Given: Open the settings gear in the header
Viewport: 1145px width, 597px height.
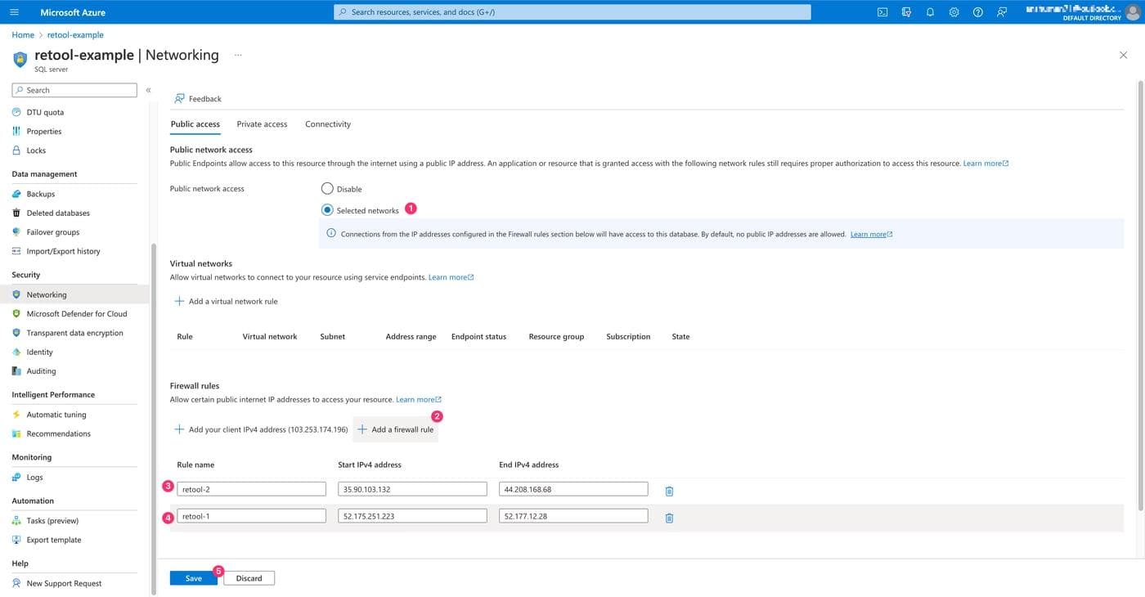Looking at the screenshot, I should click(954, 12).
